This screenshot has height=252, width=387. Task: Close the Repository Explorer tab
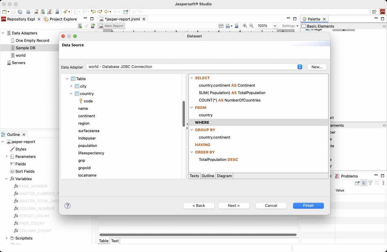coord(39,19)
